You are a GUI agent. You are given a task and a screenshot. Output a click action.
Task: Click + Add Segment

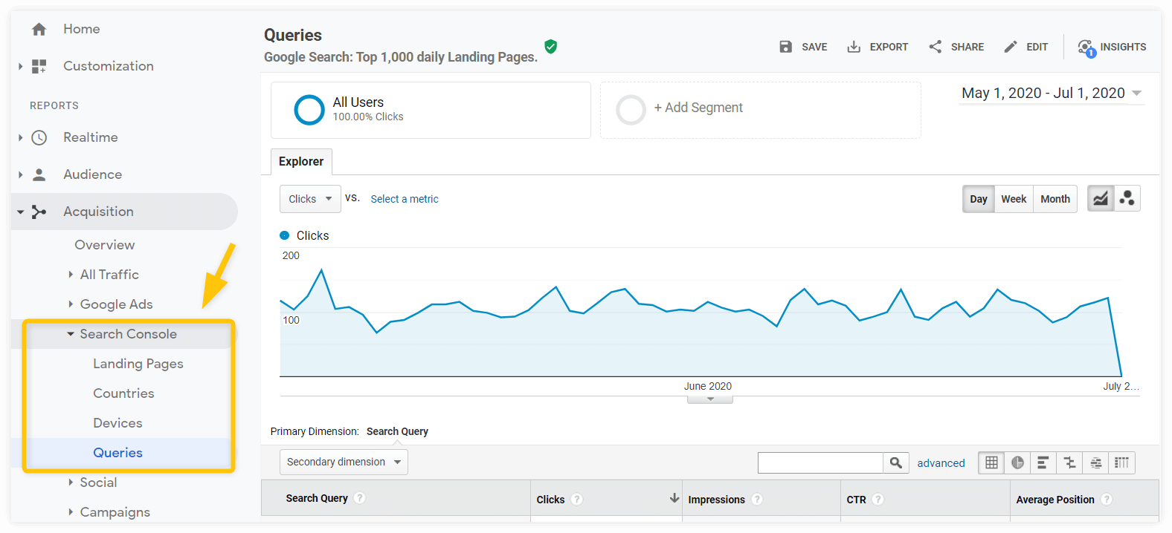coord(698,108)
